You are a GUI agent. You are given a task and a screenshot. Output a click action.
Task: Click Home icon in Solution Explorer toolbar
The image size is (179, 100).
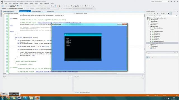click(152, 14)
